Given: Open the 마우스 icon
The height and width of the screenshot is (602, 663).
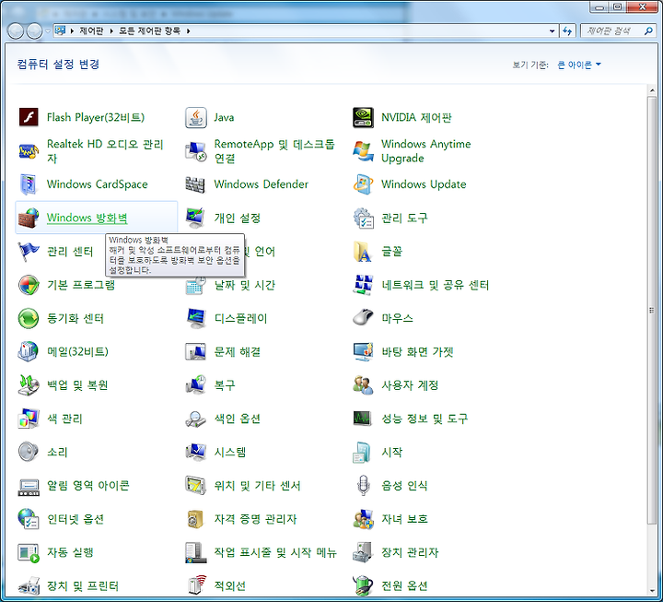Looking at the screenshot, I should click(x=363, y=318).
